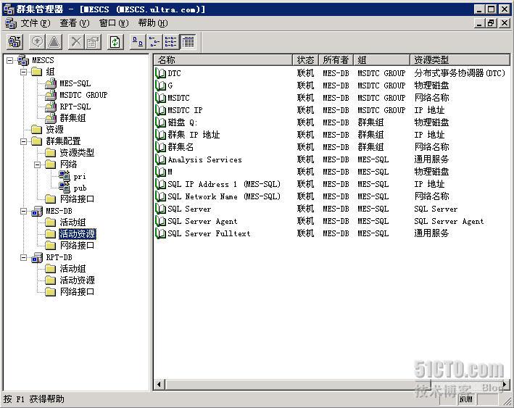
Task: Select the 磁盘 Q: resource row
Action: [331, 122]
